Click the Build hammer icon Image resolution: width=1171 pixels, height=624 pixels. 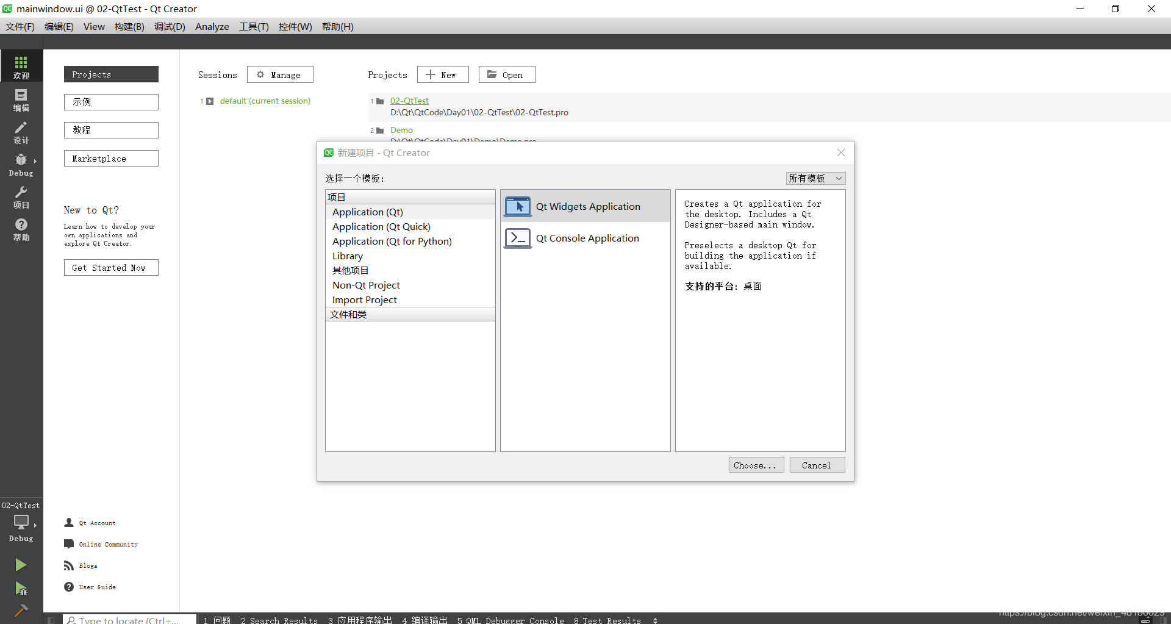click(21, 611)
